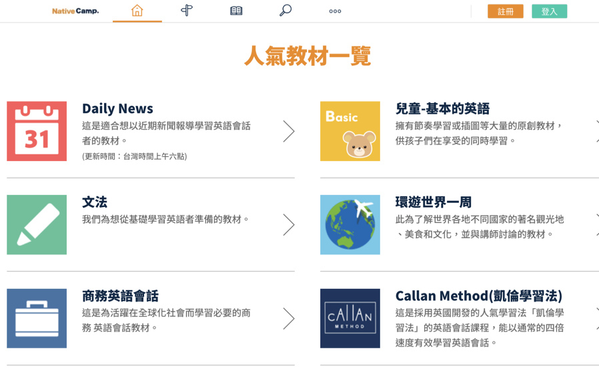Open the 文法 title link
This screenshot has width=599, height=386.
click(x=95, y=202)
